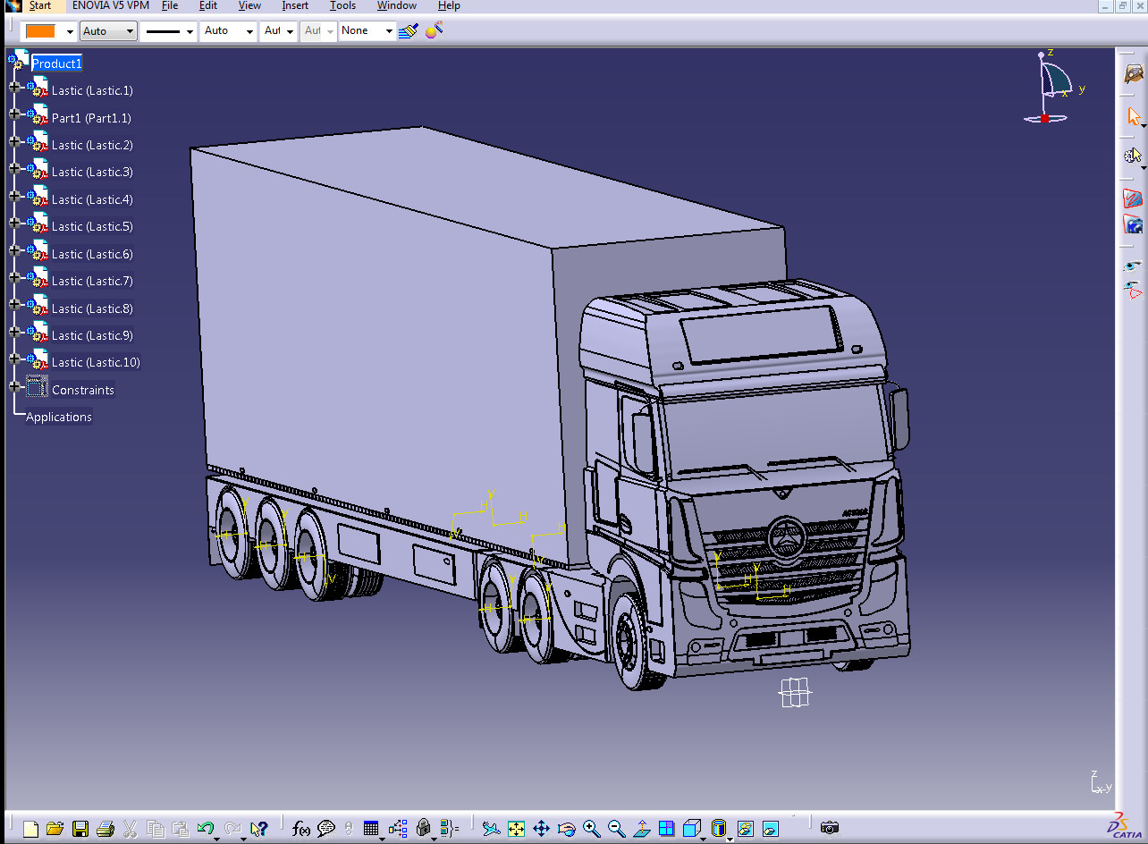
Task: Click the Capture camera icon
Action: 830,829
